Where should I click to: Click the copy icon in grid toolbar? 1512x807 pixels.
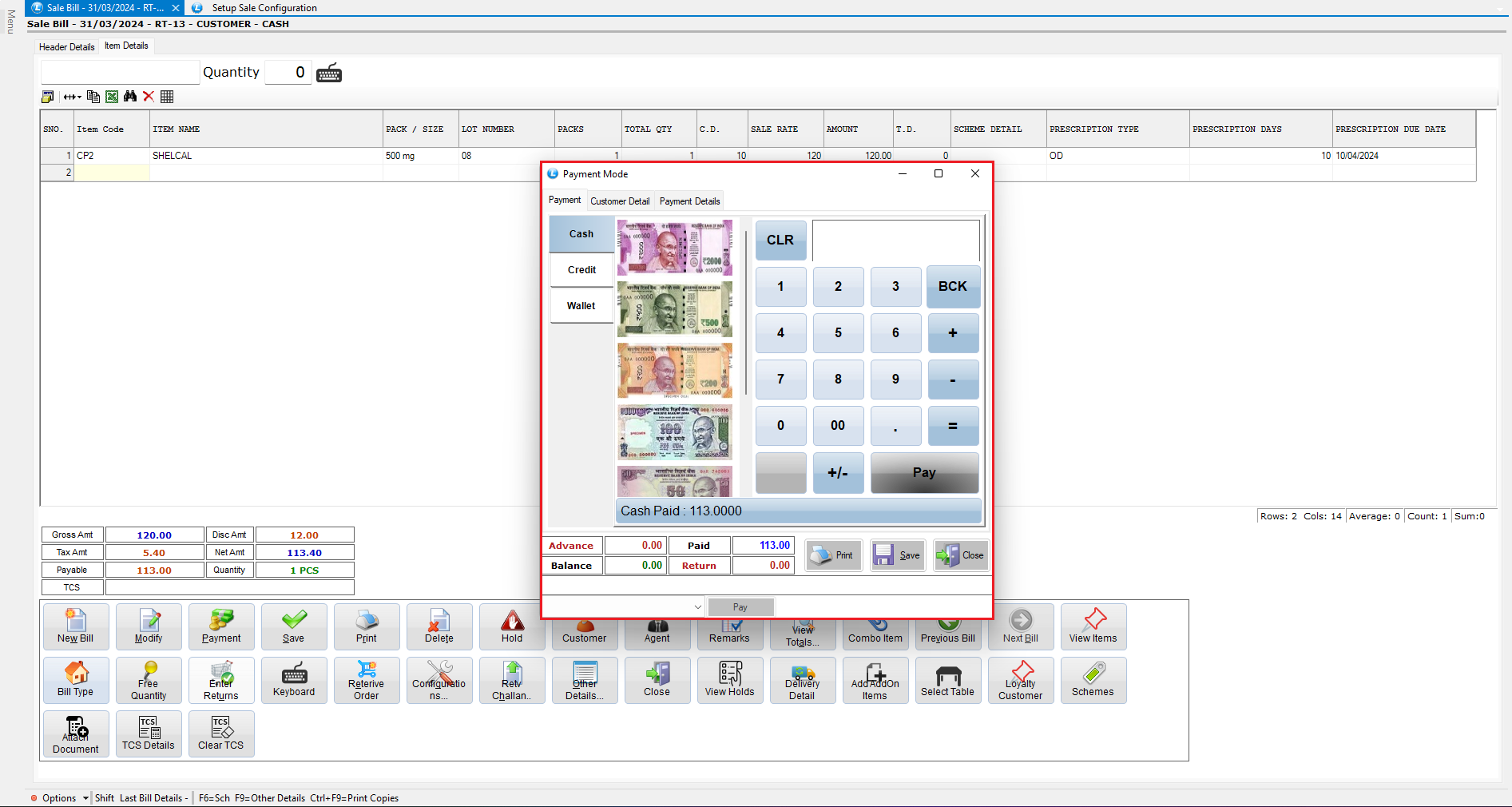pyautogui.click(x=93, y=97)
